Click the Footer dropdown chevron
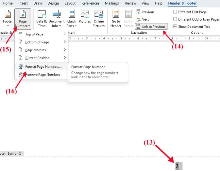This screenshot has width=220, height=171. pos(8,26)
